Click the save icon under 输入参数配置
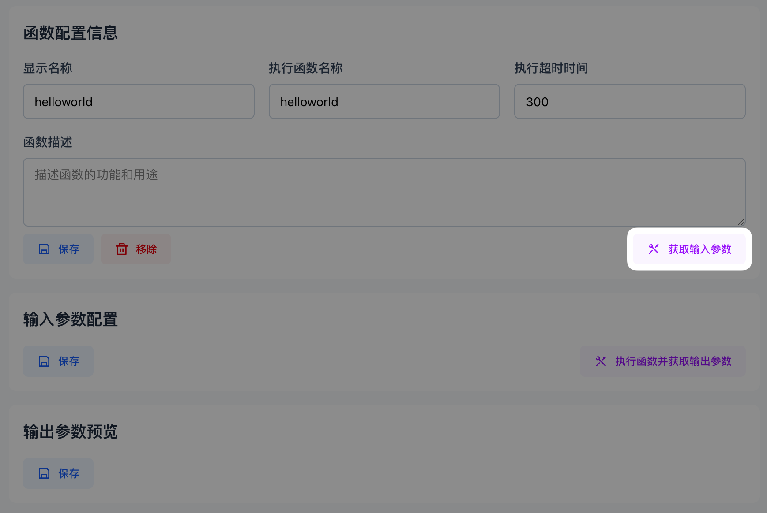 [44, 361]
